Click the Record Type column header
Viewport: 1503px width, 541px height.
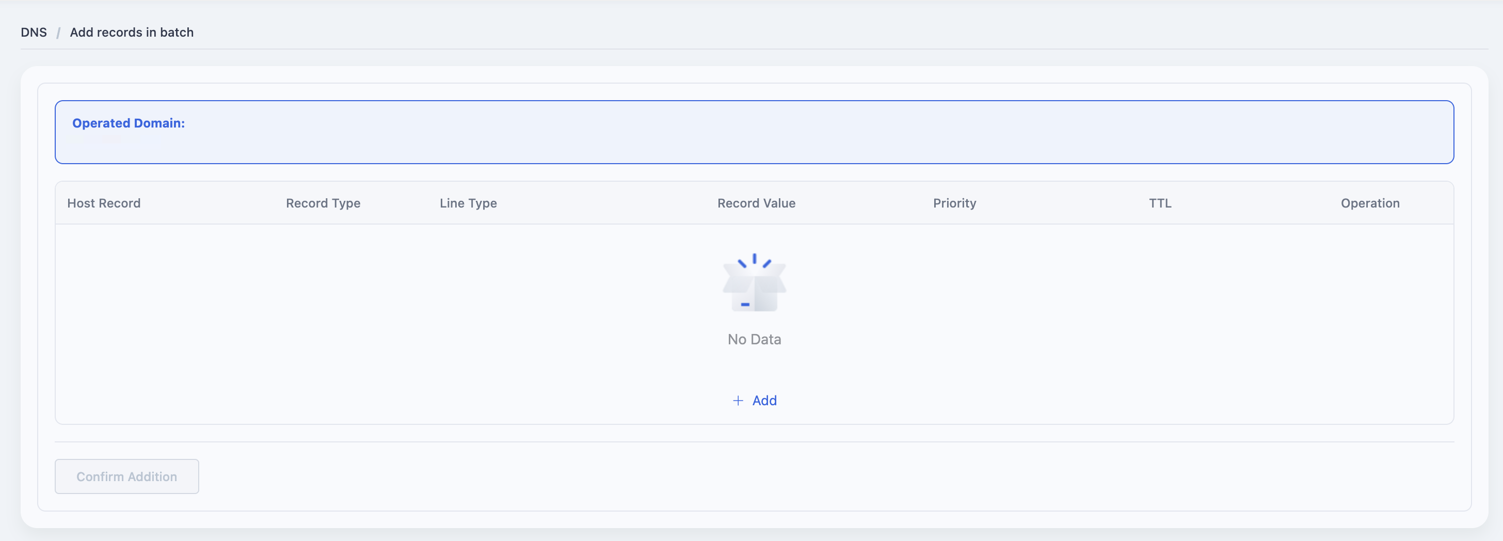click(323, 203)
